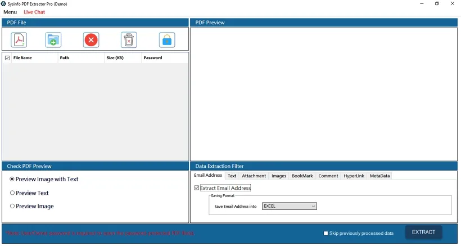
Task: Switch to the Images tab
Action: (279, 176)
